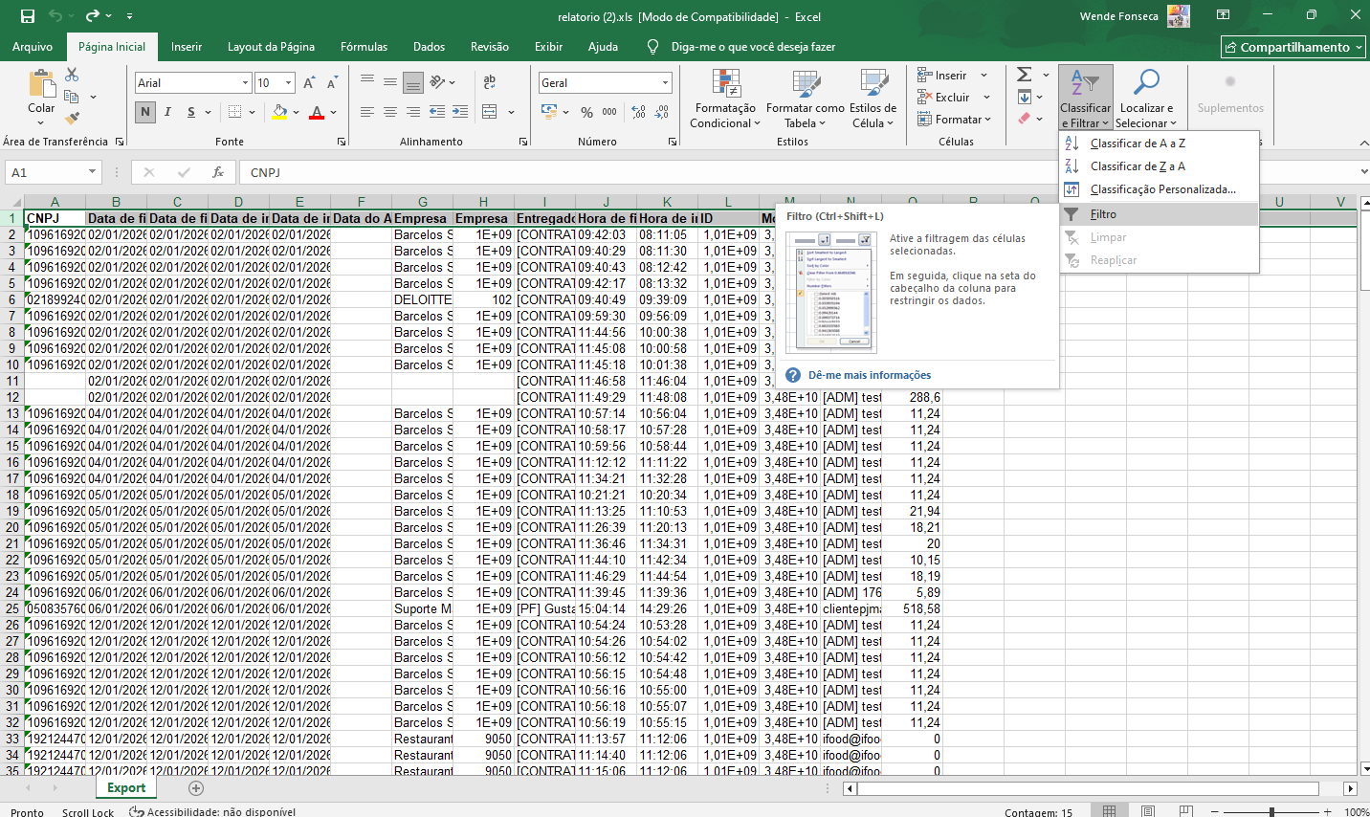
Task: Open the Geral number format dropdown
Action: click(x=665, y=83)
